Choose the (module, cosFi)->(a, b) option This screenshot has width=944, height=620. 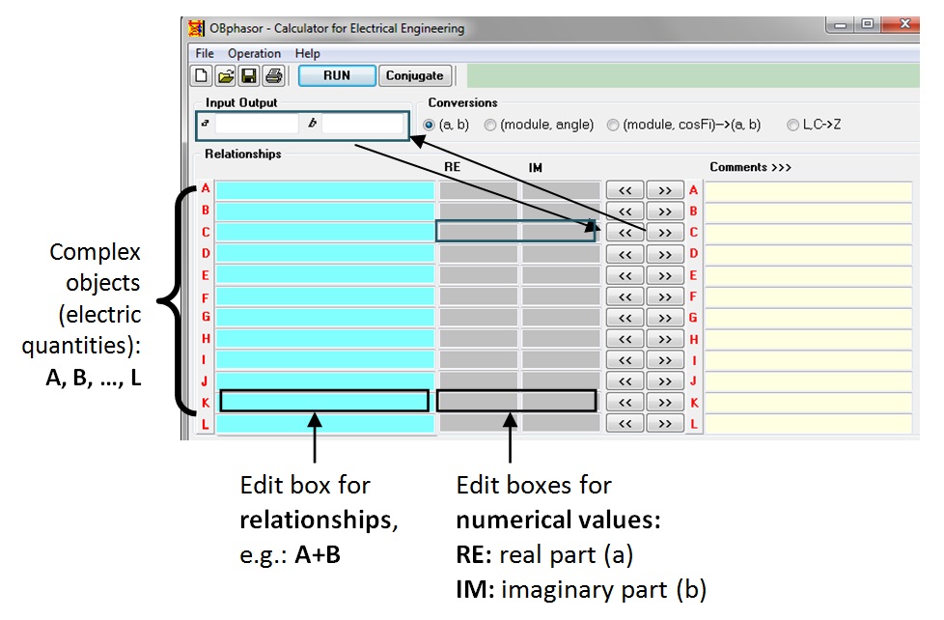point(613,125)
